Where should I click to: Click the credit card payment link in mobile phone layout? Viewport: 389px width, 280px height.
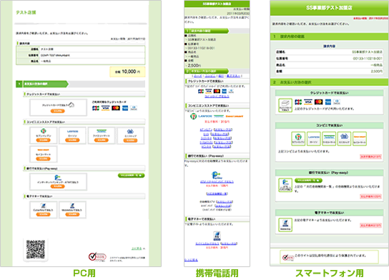click(x=217, y=97)
